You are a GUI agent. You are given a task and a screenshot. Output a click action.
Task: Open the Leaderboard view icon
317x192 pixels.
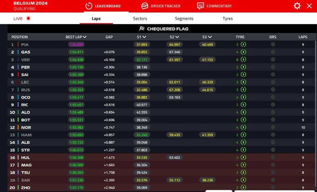89,6
